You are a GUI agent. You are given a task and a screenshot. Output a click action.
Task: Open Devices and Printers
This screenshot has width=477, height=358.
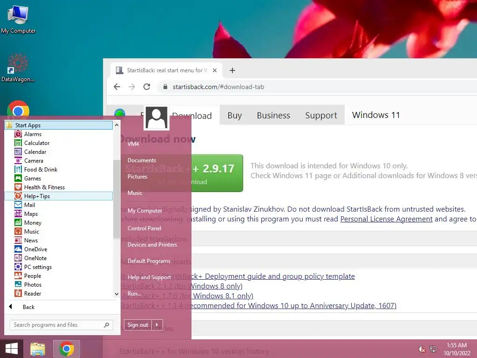point(152,245)
